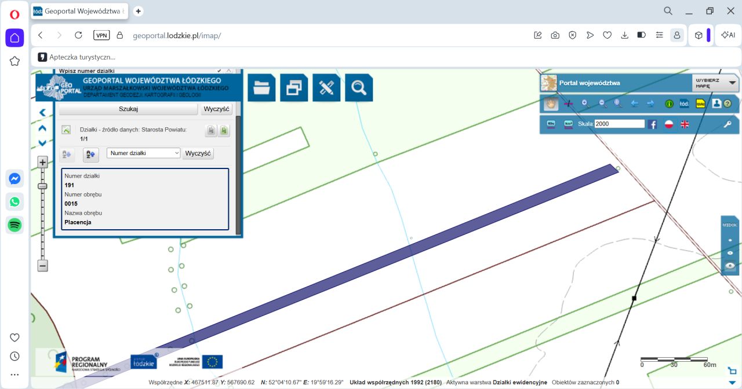Switch language to English flag

685,124
